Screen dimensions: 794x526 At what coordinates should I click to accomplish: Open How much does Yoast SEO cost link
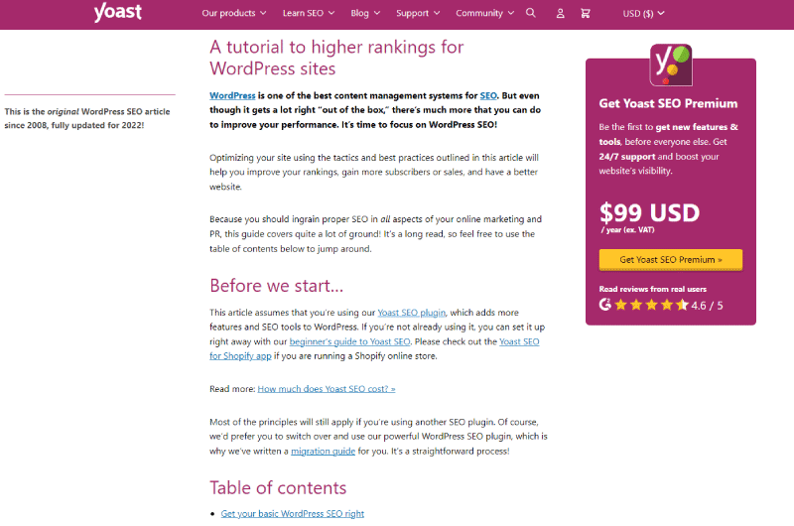pos(327,389)
